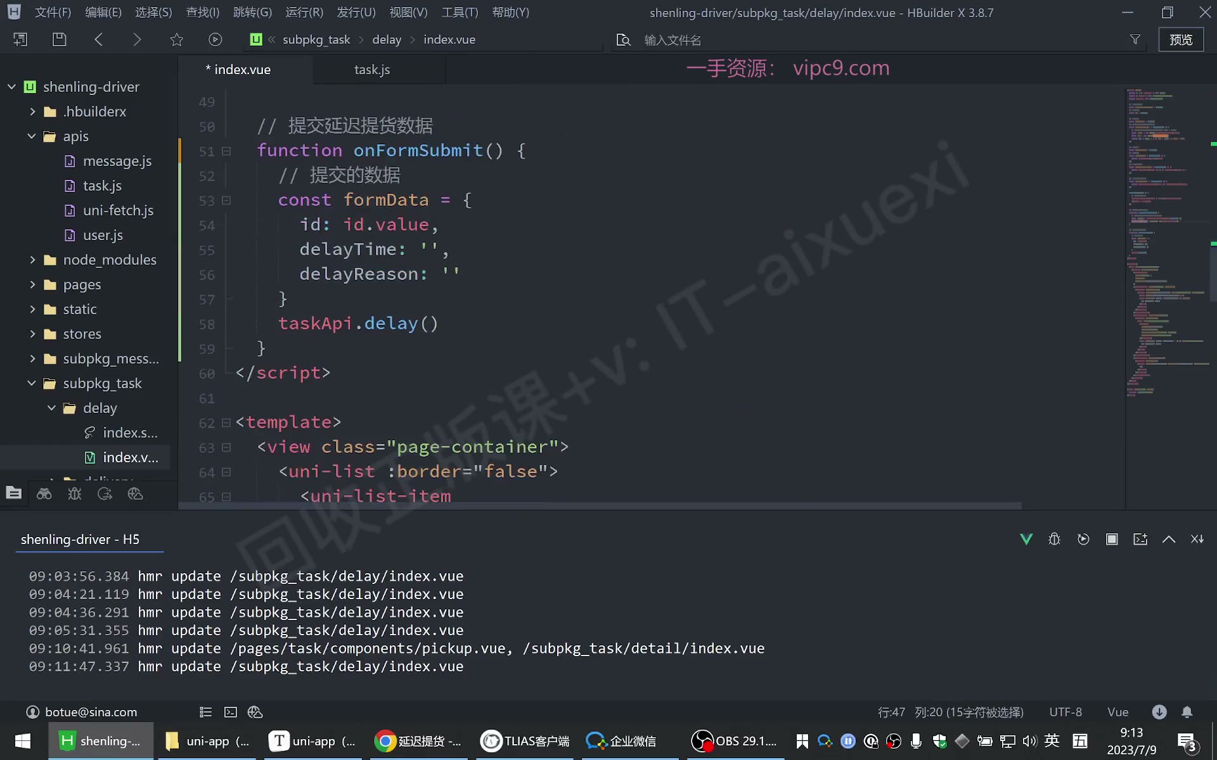The width and height of the screenshot is (1217, 760).
Task: Open the 运行(R) menu
Action: pyautogui.click(x=304, y=13)
